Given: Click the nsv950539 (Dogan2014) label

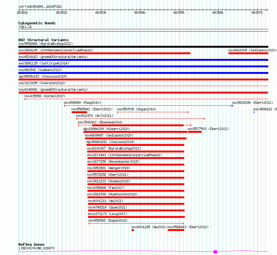Looking at the screenshot, I should pos(137,109).
